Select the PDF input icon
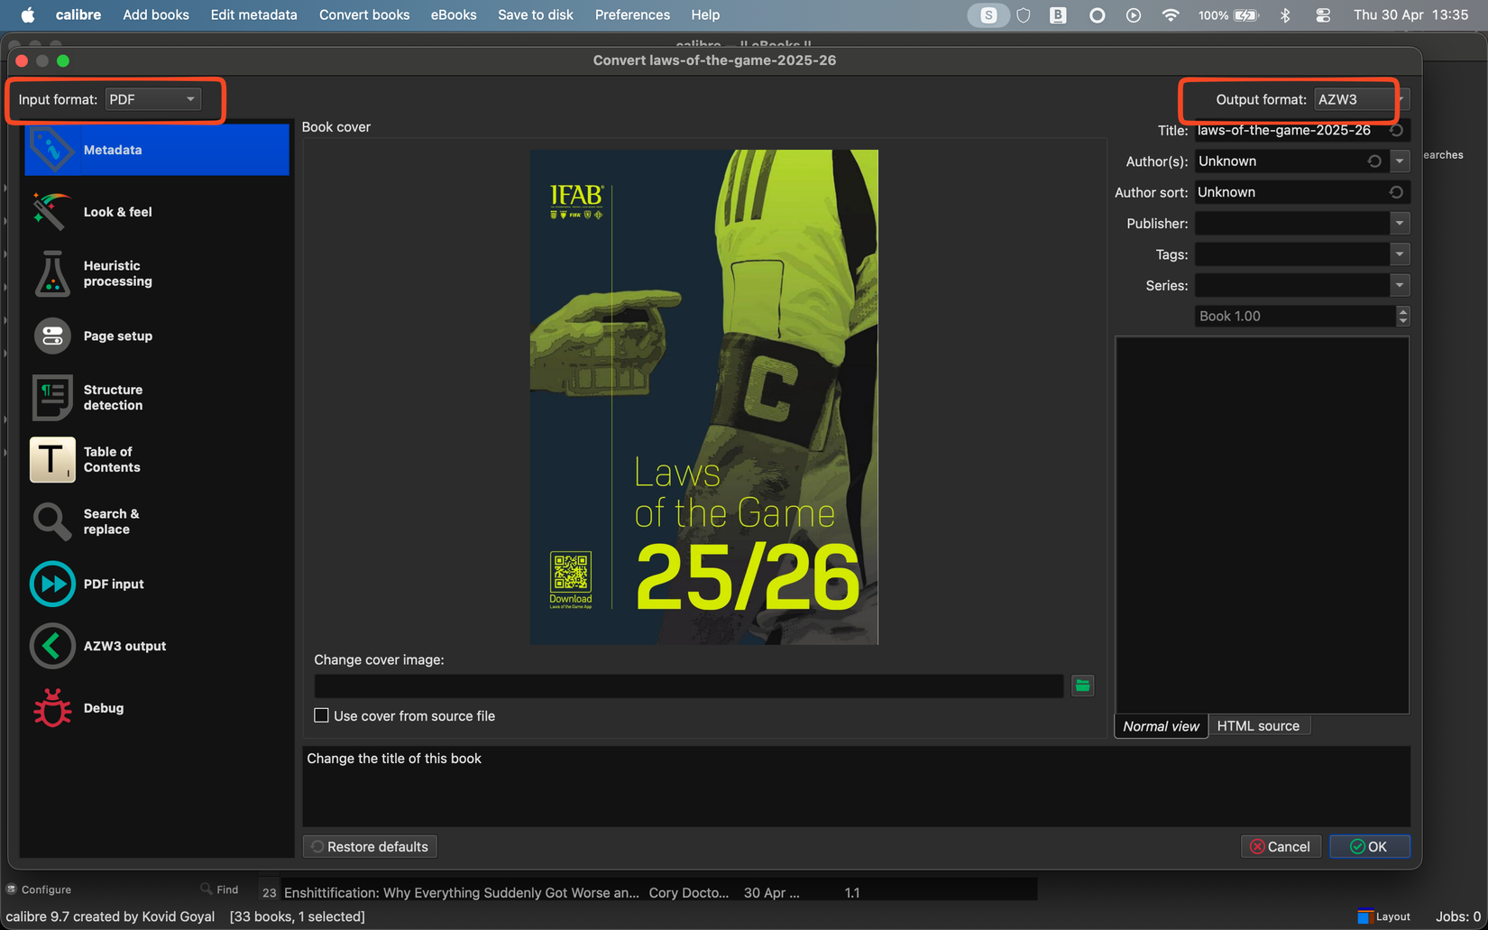Image resolution: width=1488 pixels, height=930 pixels. [51, 584]
